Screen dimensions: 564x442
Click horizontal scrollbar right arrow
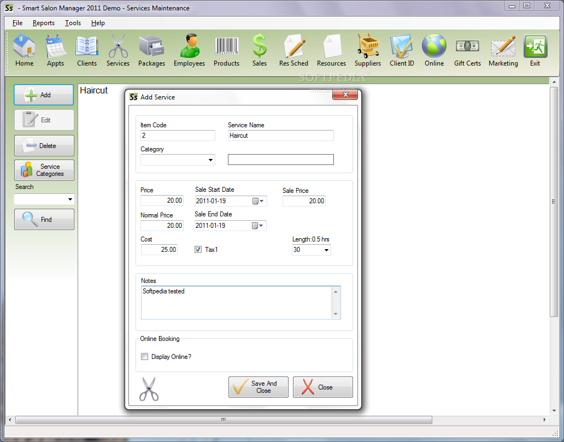[544, 420]
